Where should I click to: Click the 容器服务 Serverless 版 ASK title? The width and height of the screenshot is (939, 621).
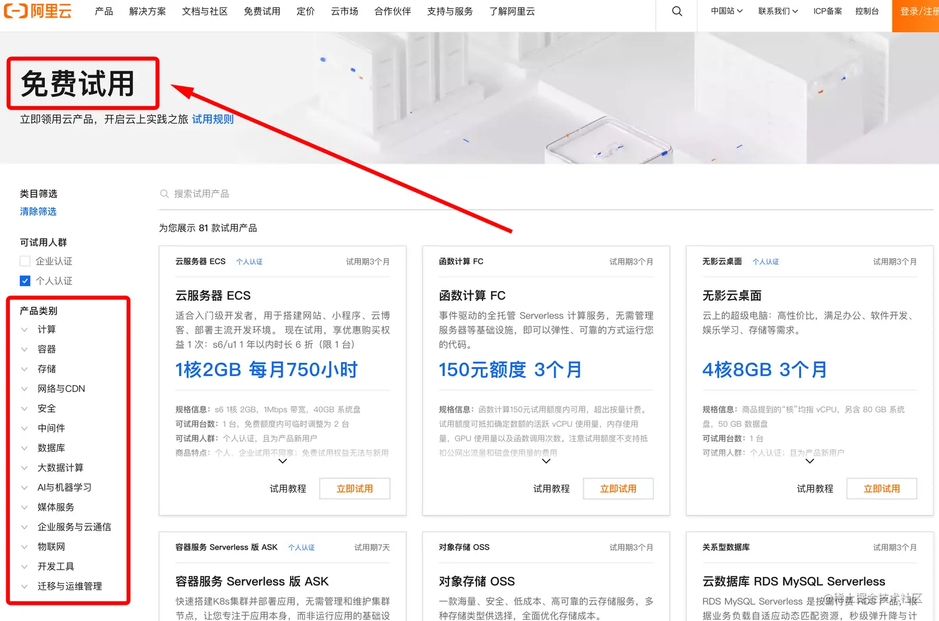[252, 581]
